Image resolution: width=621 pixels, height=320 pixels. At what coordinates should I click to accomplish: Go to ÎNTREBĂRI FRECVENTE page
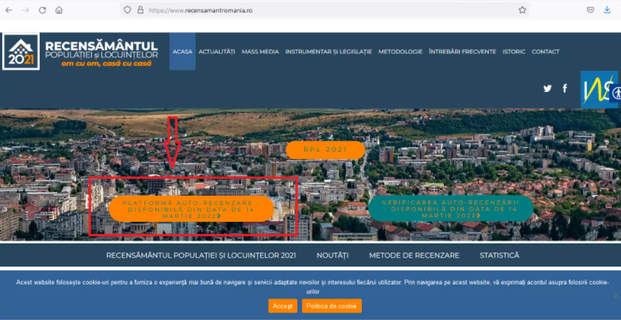pyautogui.click(x=462, y=52)
